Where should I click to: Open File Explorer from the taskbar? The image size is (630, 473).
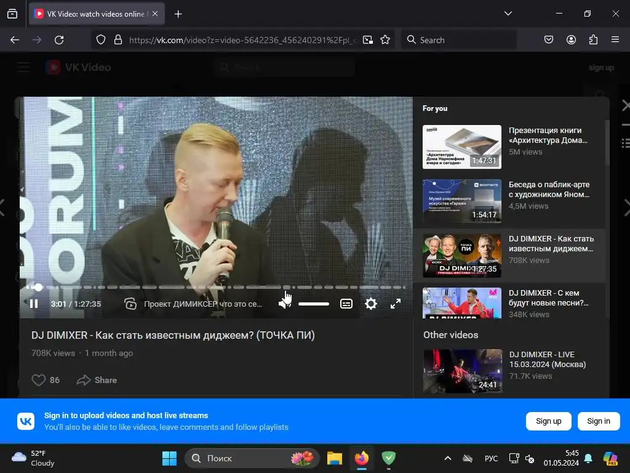tap(334, 458)
